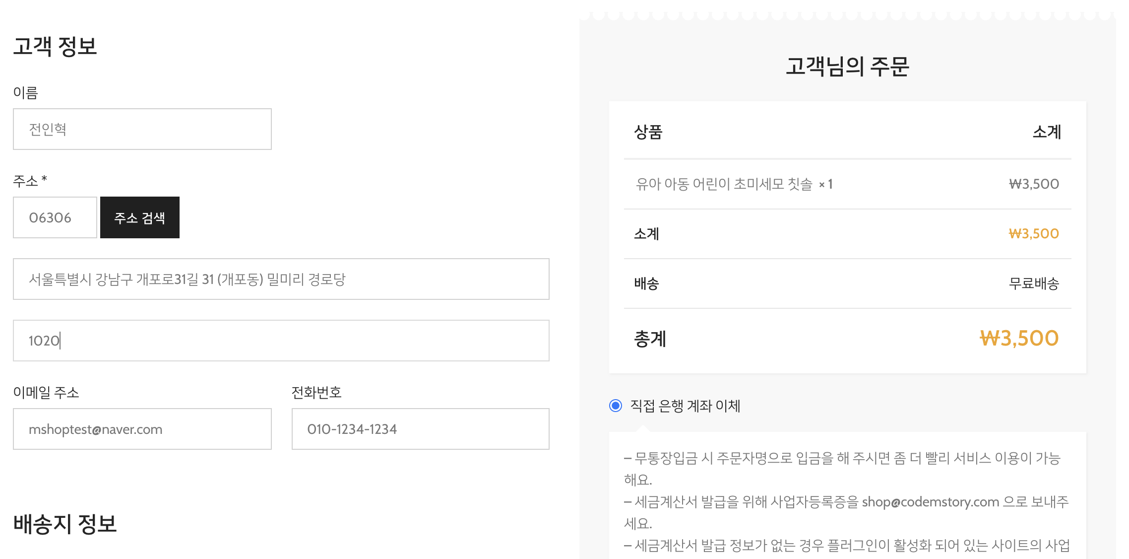Click the 고객 정보 heading
The width and height of the screenshot is (1129, 559).
point(55,46)
